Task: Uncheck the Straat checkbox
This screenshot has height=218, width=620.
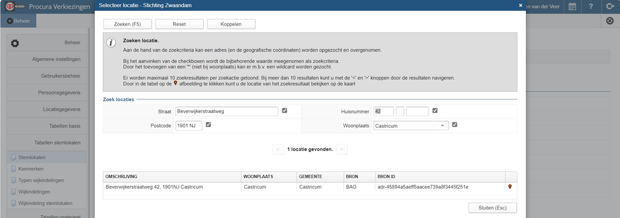Action: (x=285, y=111)
